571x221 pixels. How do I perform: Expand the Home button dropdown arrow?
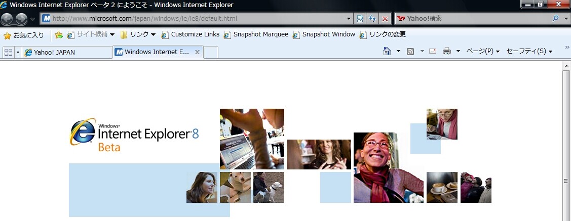pos(398,51)
